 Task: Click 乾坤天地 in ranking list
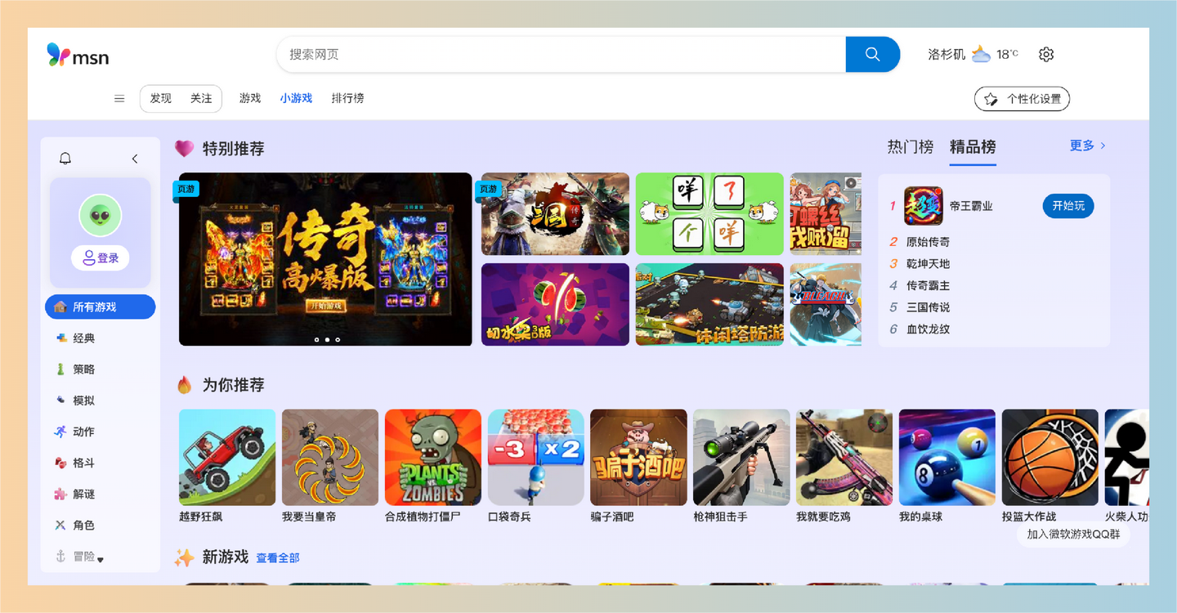[928, 264]
